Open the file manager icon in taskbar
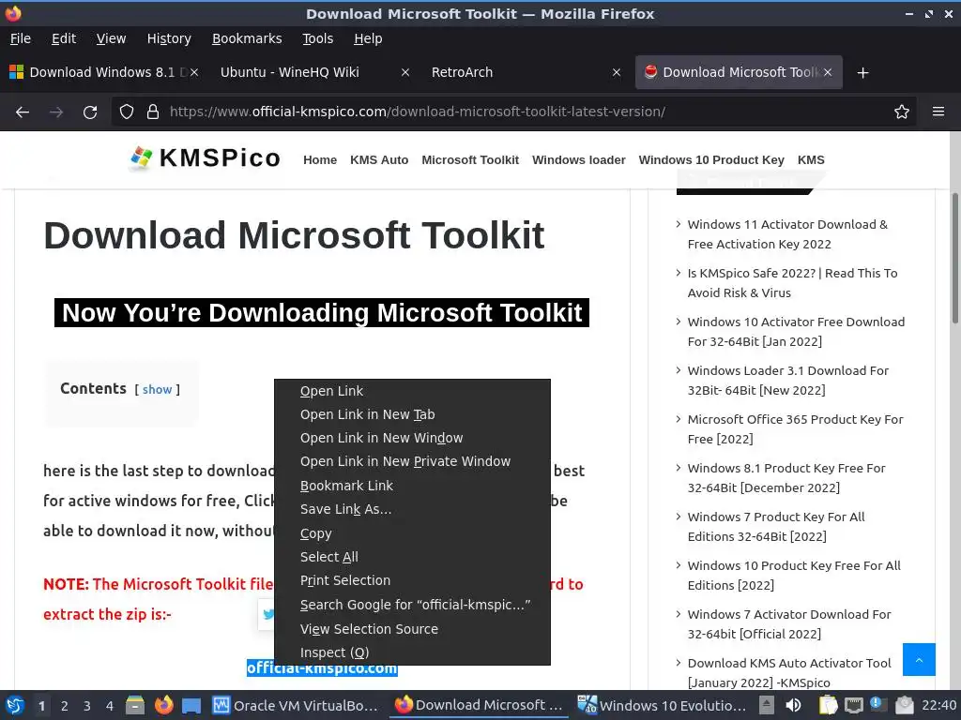This screenshot has height=720, width=961. point(135,705)
